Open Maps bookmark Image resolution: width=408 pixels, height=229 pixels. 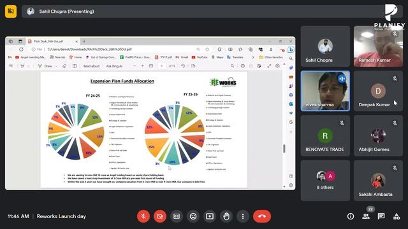coord(217,57)
